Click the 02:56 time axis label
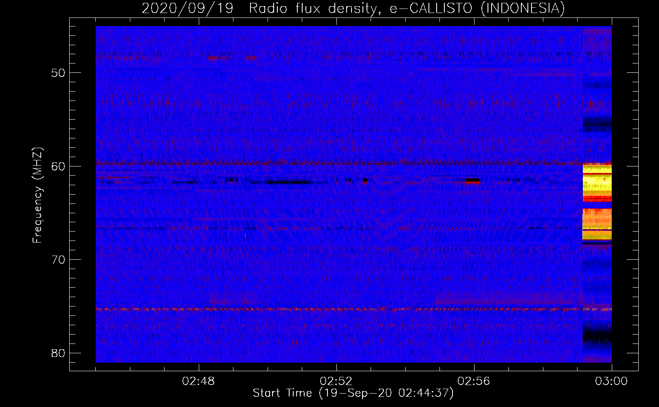659x407 pixels. coord(474,381)
